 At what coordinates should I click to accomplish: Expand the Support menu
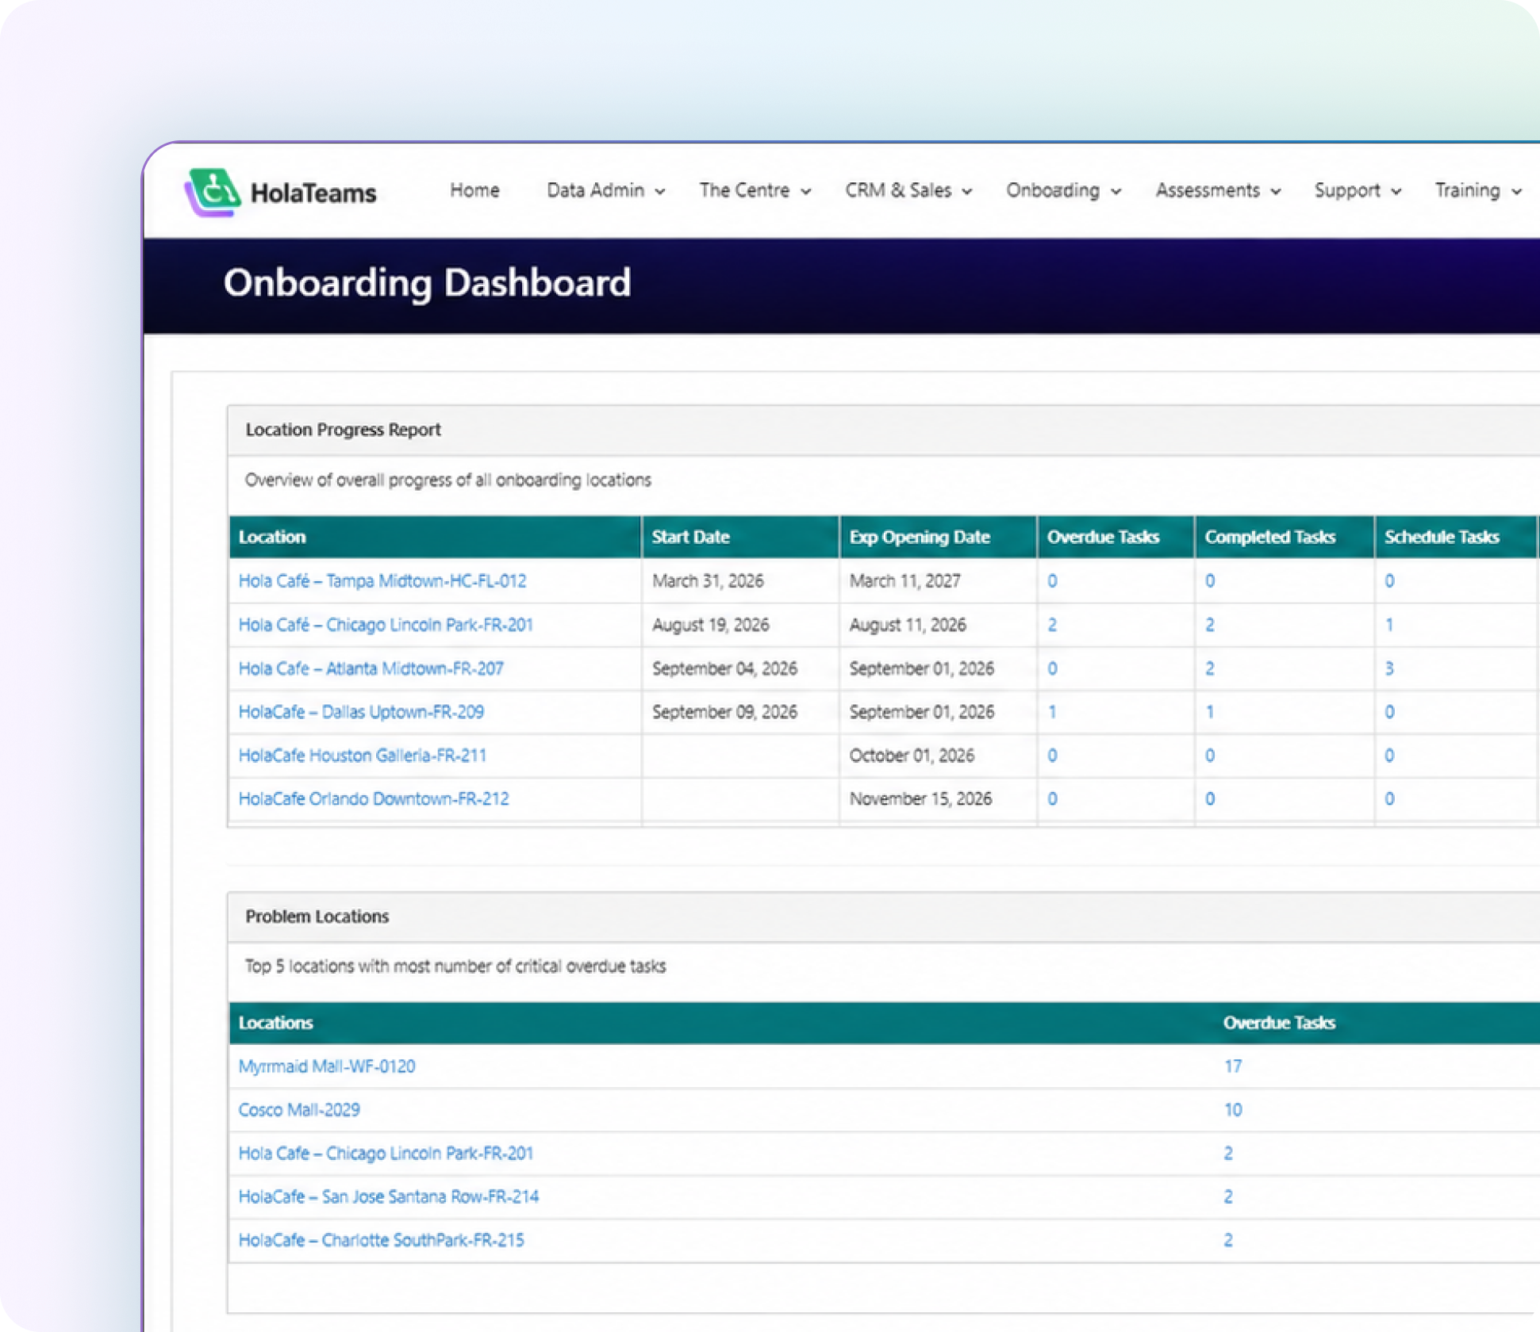click(x=1358, y=190)
